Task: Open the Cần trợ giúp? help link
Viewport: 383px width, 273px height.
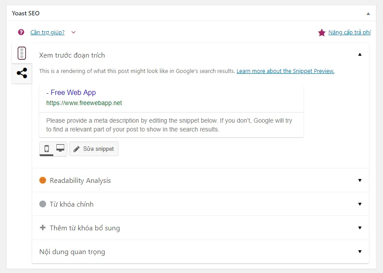Action: (48, 32)
